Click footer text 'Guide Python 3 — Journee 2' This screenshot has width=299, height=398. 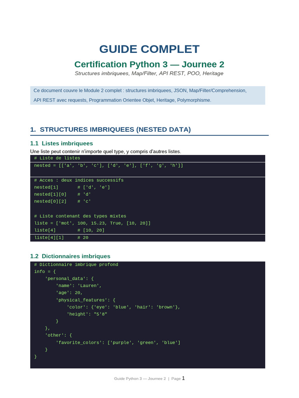click(140, 379)
